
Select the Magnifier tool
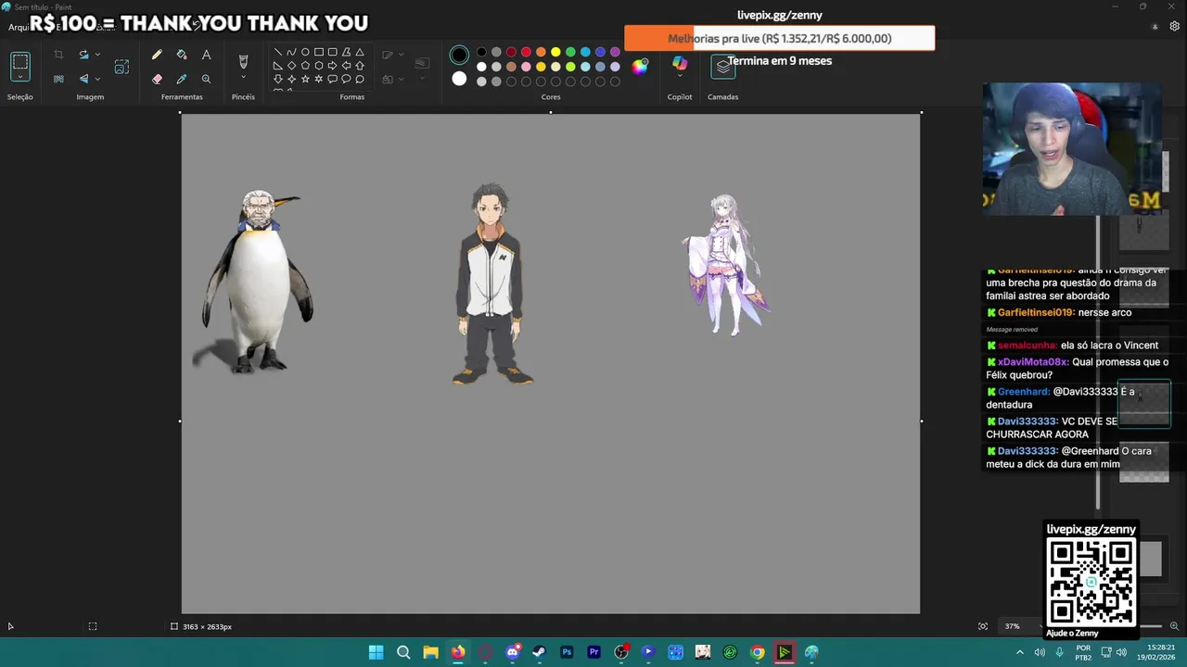[x=206, y=79]
